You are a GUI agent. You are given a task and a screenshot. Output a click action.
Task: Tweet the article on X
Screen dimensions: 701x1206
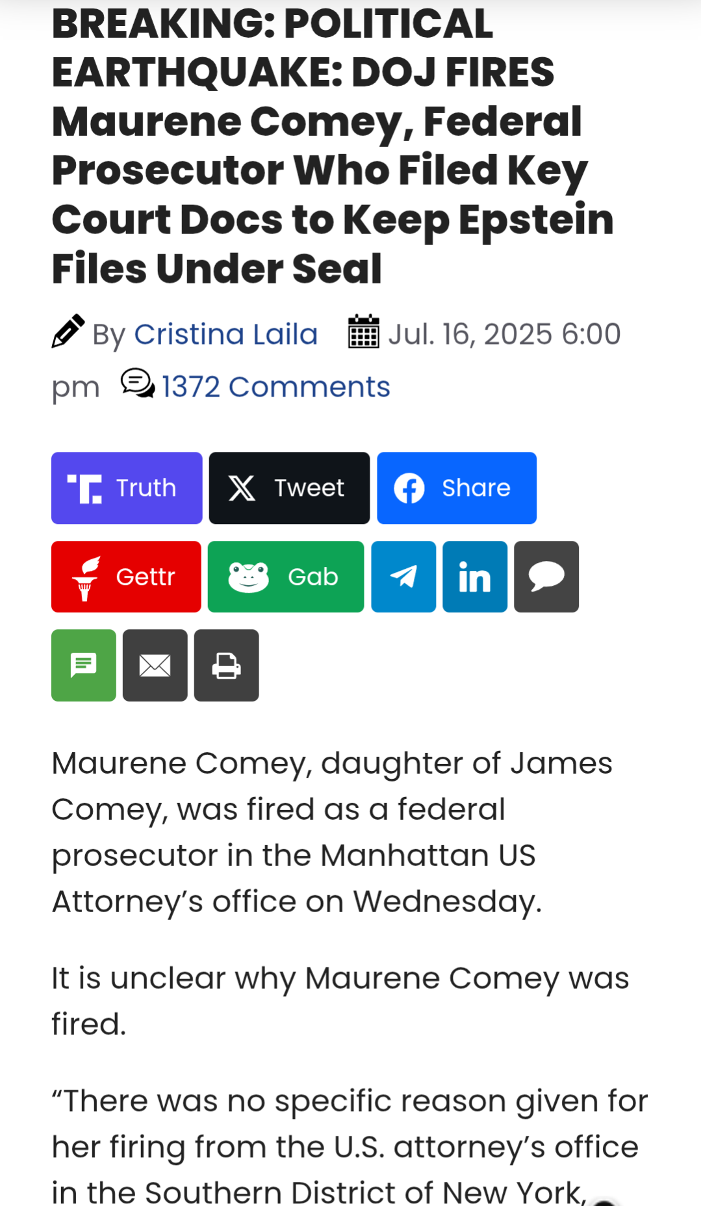point(289,488)
